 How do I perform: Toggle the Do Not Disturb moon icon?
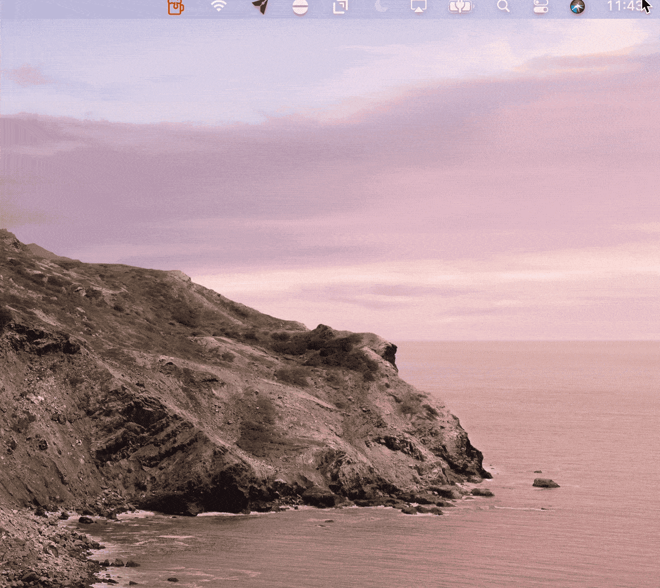[x=381, y=6]
